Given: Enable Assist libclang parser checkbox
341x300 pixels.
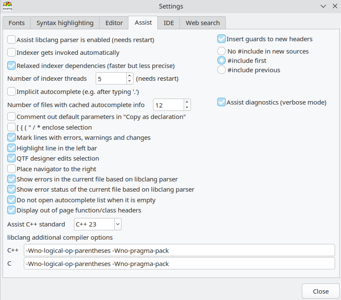Looking at the screenshot, I should coord(12,40).
